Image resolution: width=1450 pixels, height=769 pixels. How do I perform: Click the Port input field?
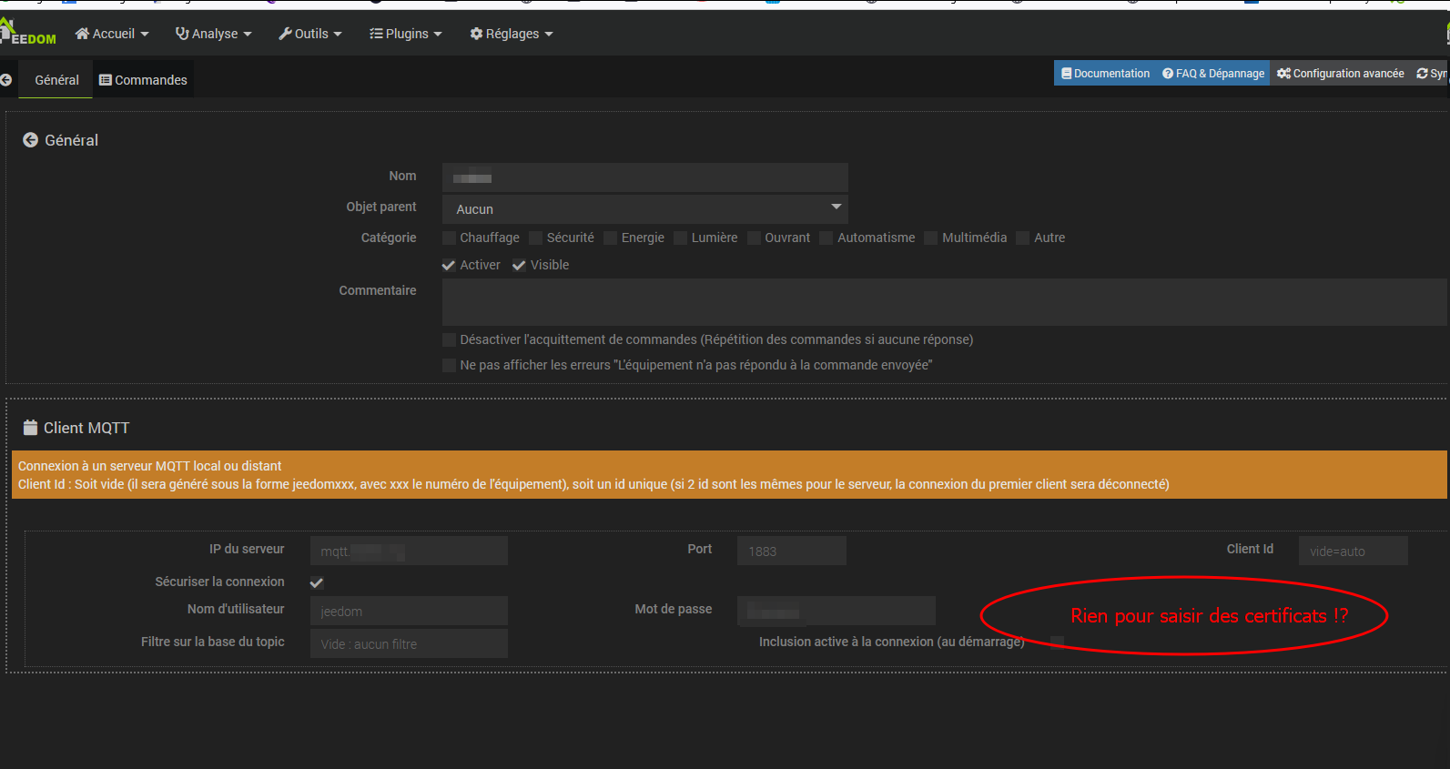point(791,551)
